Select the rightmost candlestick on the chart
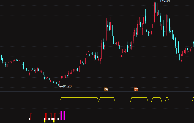Screen dimensions: 194x123 [193, 44]
